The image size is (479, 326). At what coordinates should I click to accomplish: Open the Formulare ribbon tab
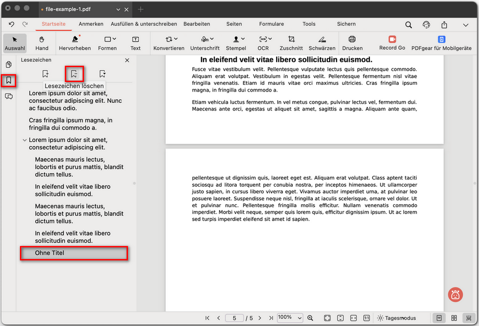(271, 24)
